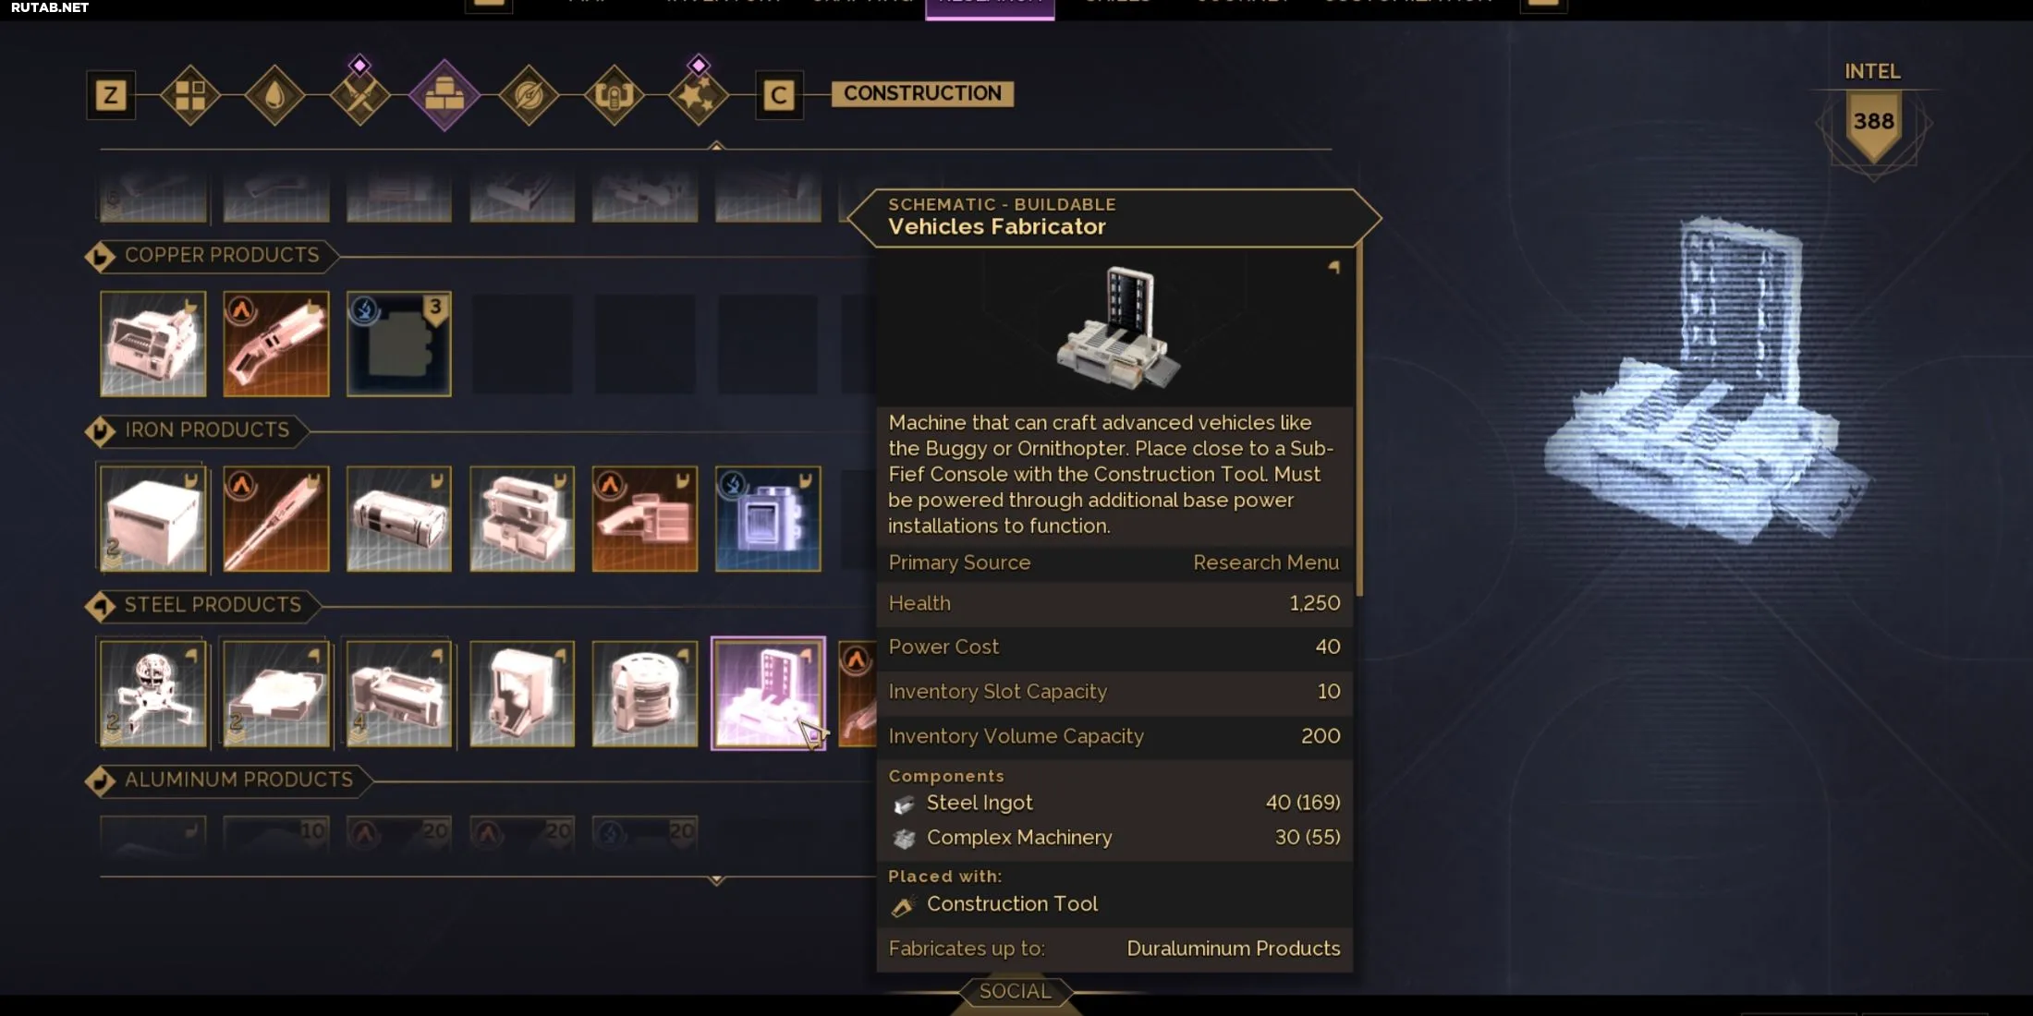
Task: Click the Z previous category key button
Action: (x=111, y=95)
